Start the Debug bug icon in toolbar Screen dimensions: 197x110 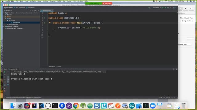coord(166,8)
